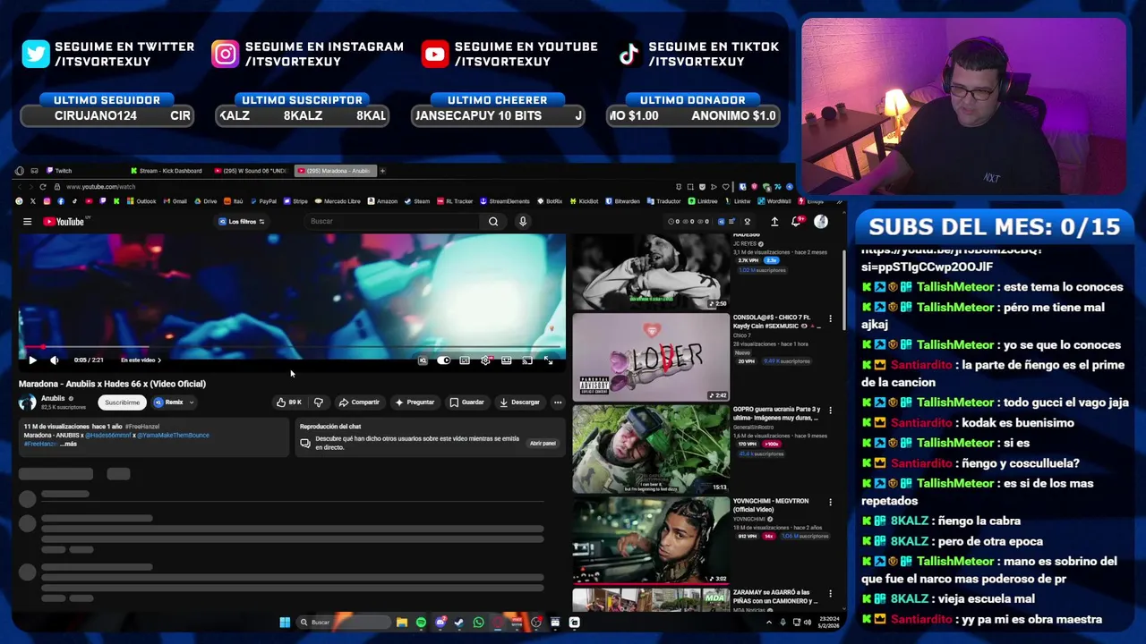
Task: Cast the video to a TV
Action: coord(527,360)
